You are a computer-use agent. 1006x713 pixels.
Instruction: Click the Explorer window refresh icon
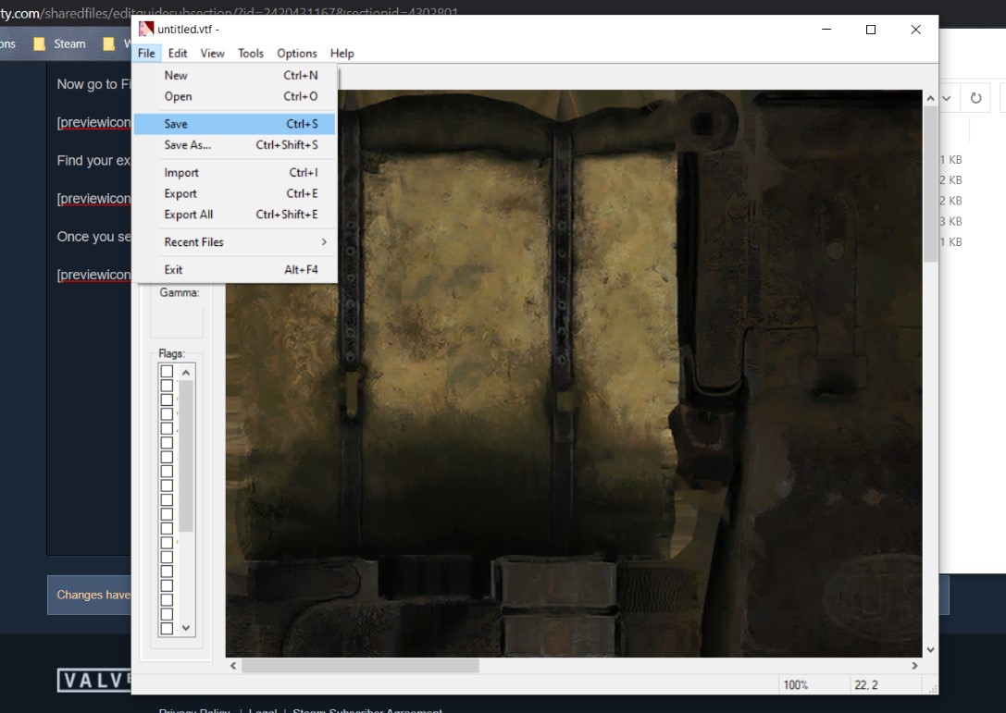pos(975,98)
